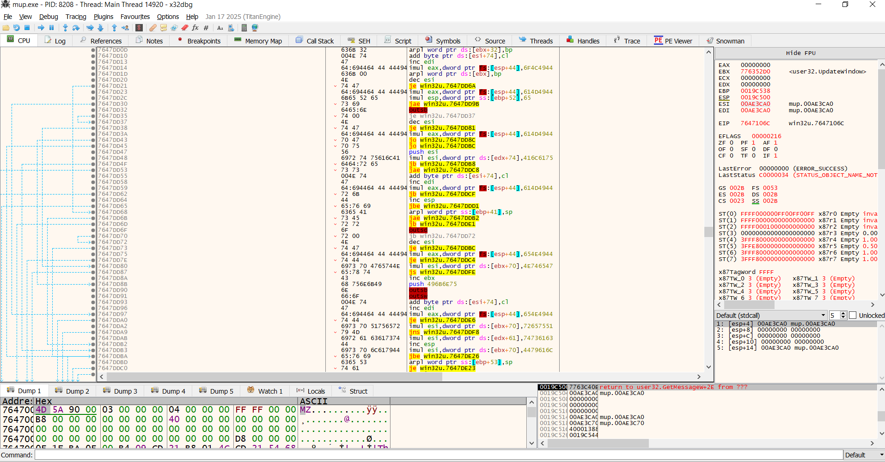Toggle the Unlocked checkbox
This screenshot has height=462, width=885.
point(853,316)
